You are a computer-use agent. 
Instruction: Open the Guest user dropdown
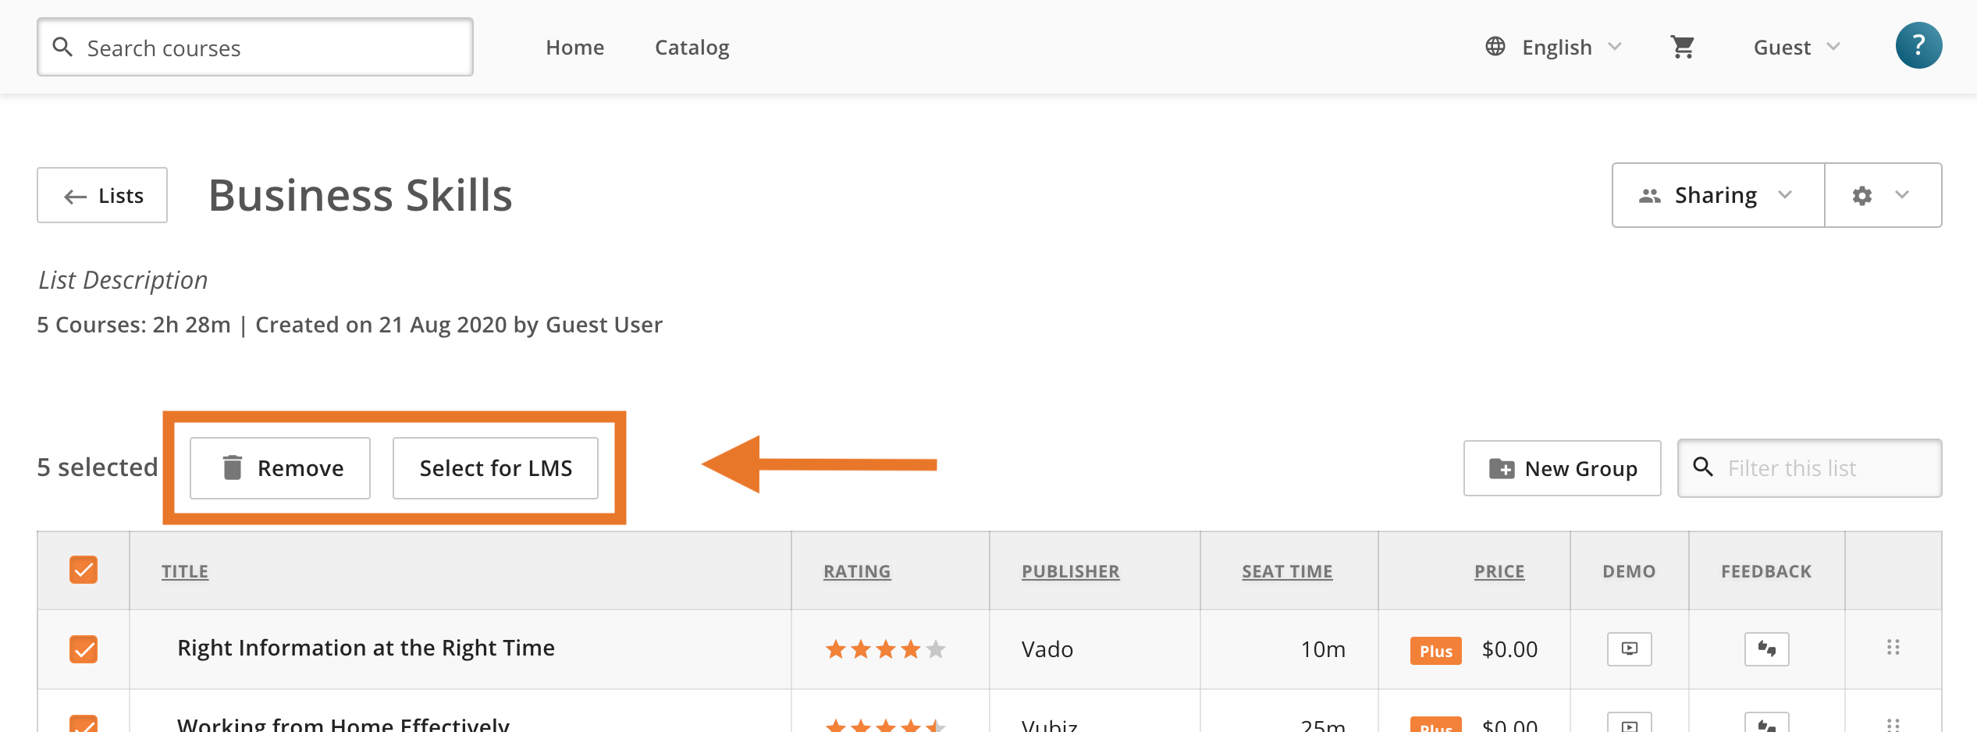pyautogui.click(x=1797, y=47)
